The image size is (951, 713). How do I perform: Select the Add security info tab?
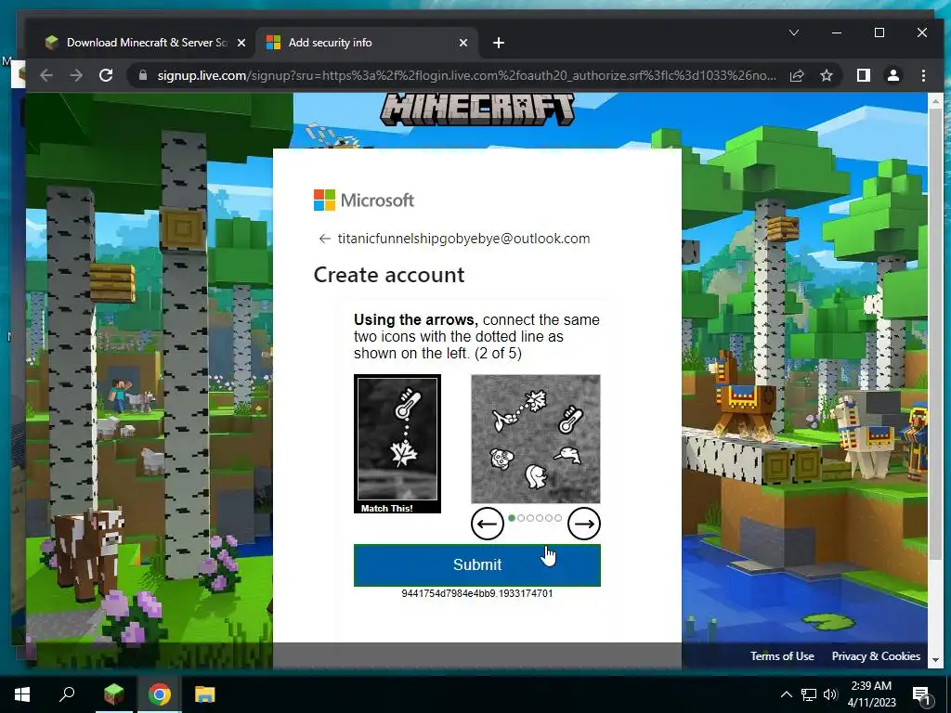[366, 43]
